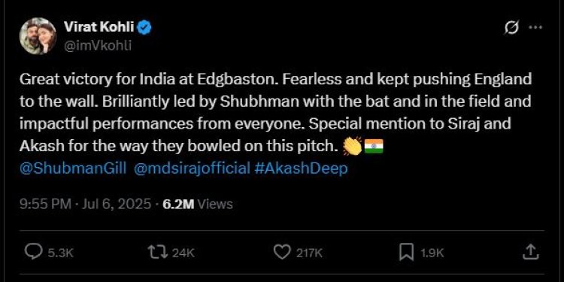Open the @imVkohli handle link
Viewport: 564px width, 282px height.
pos(98,46)
